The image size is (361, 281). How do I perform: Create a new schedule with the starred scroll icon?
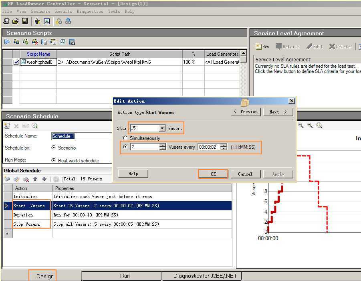coord(7,126)
